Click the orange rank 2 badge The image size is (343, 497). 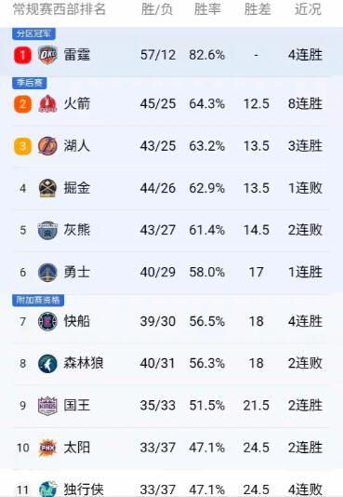click(23, 103)
